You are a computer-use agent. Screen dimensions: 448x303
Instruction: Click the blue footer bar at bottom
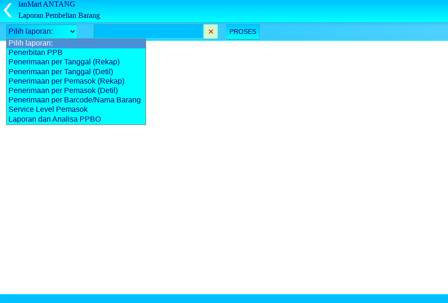(224, 298)
